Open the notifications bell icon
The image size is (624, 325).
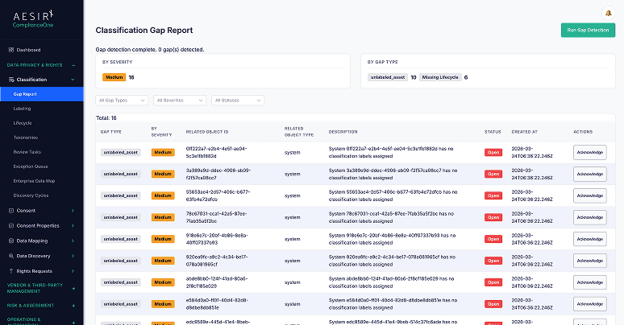(x=608, y=13)
